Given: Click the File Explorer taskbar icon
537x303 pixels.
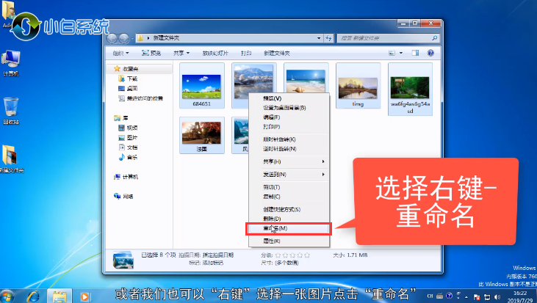Looking at the screenshot, I should pos(59,296).
